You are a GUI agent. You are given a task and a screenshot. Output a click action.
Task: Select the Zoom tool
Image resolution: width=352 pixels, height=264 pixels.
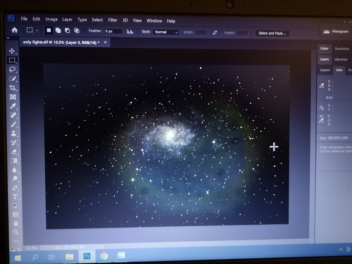15,232
